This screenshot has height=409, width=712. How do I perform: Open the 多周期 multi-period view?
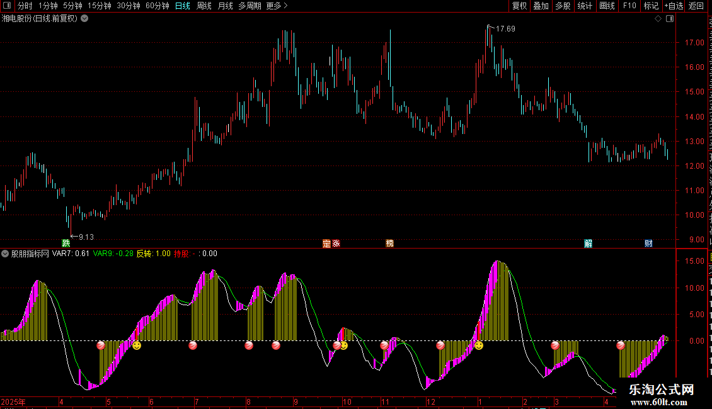250,6
